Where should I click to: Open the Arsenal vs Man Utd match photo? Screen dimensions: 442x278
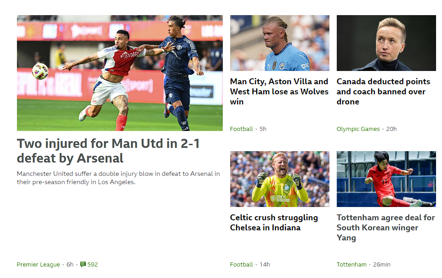(x=120, y=73)
